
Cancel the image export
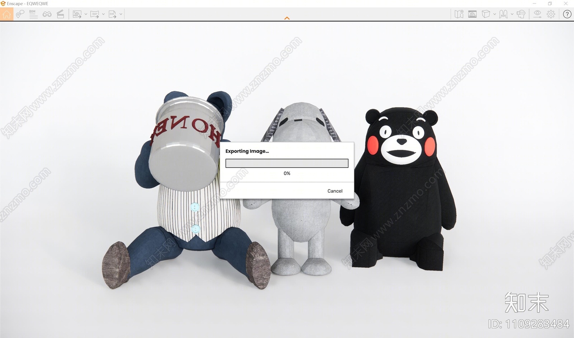(335, 191)
